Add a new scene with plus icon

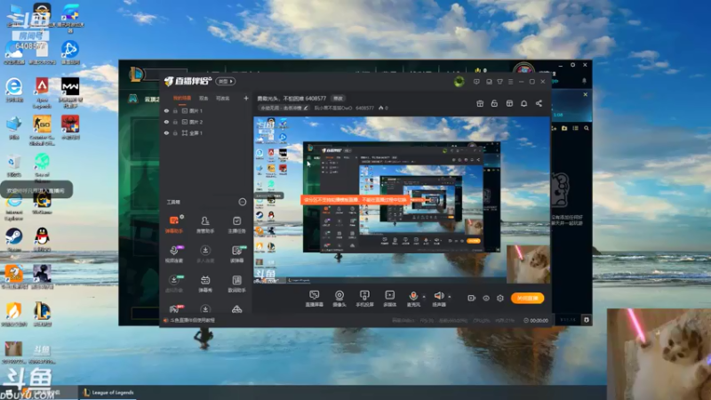click(246, 98)
